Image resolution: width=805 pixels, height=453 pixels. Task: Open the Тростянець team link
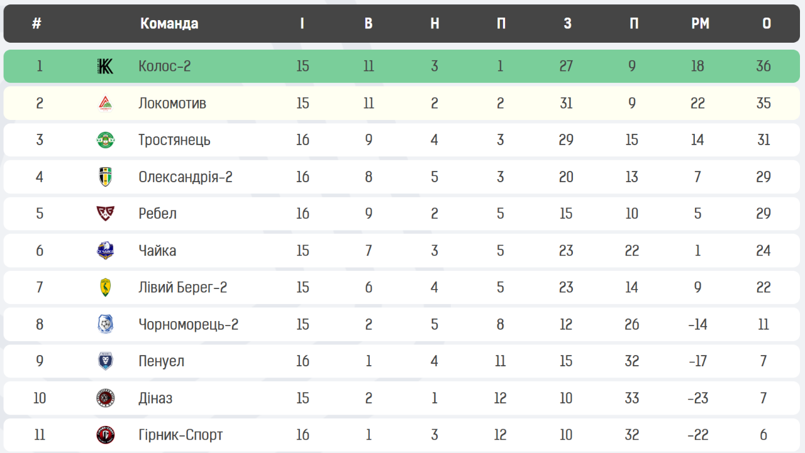click(x=174, y=139)
